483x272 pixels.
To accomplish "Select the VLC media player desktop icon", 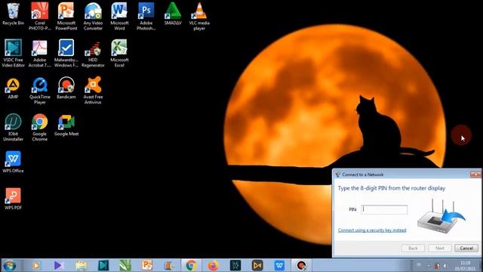I will click(x=199, y=16).
